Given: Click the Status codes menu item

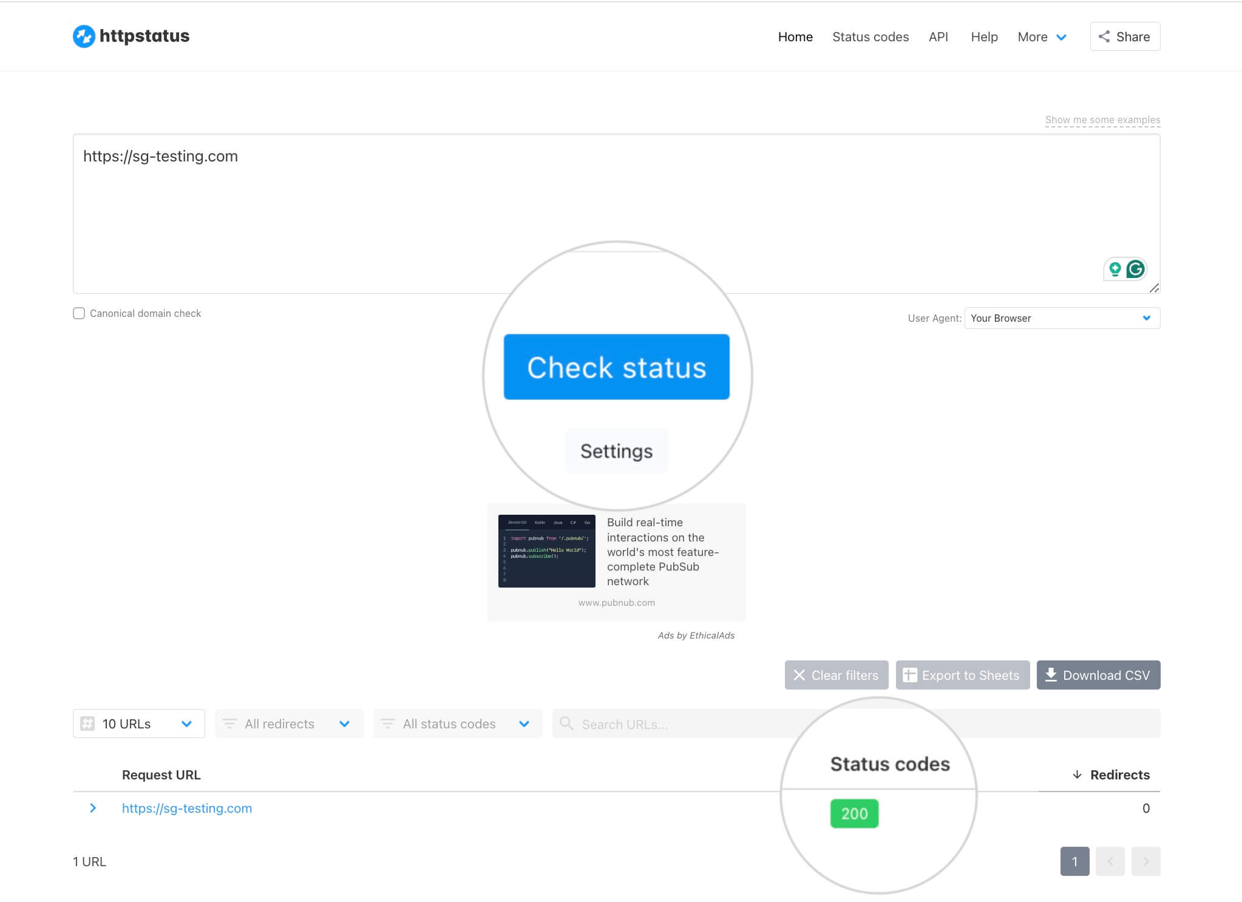Looking at the screenshot, I should tap(870, 36).
